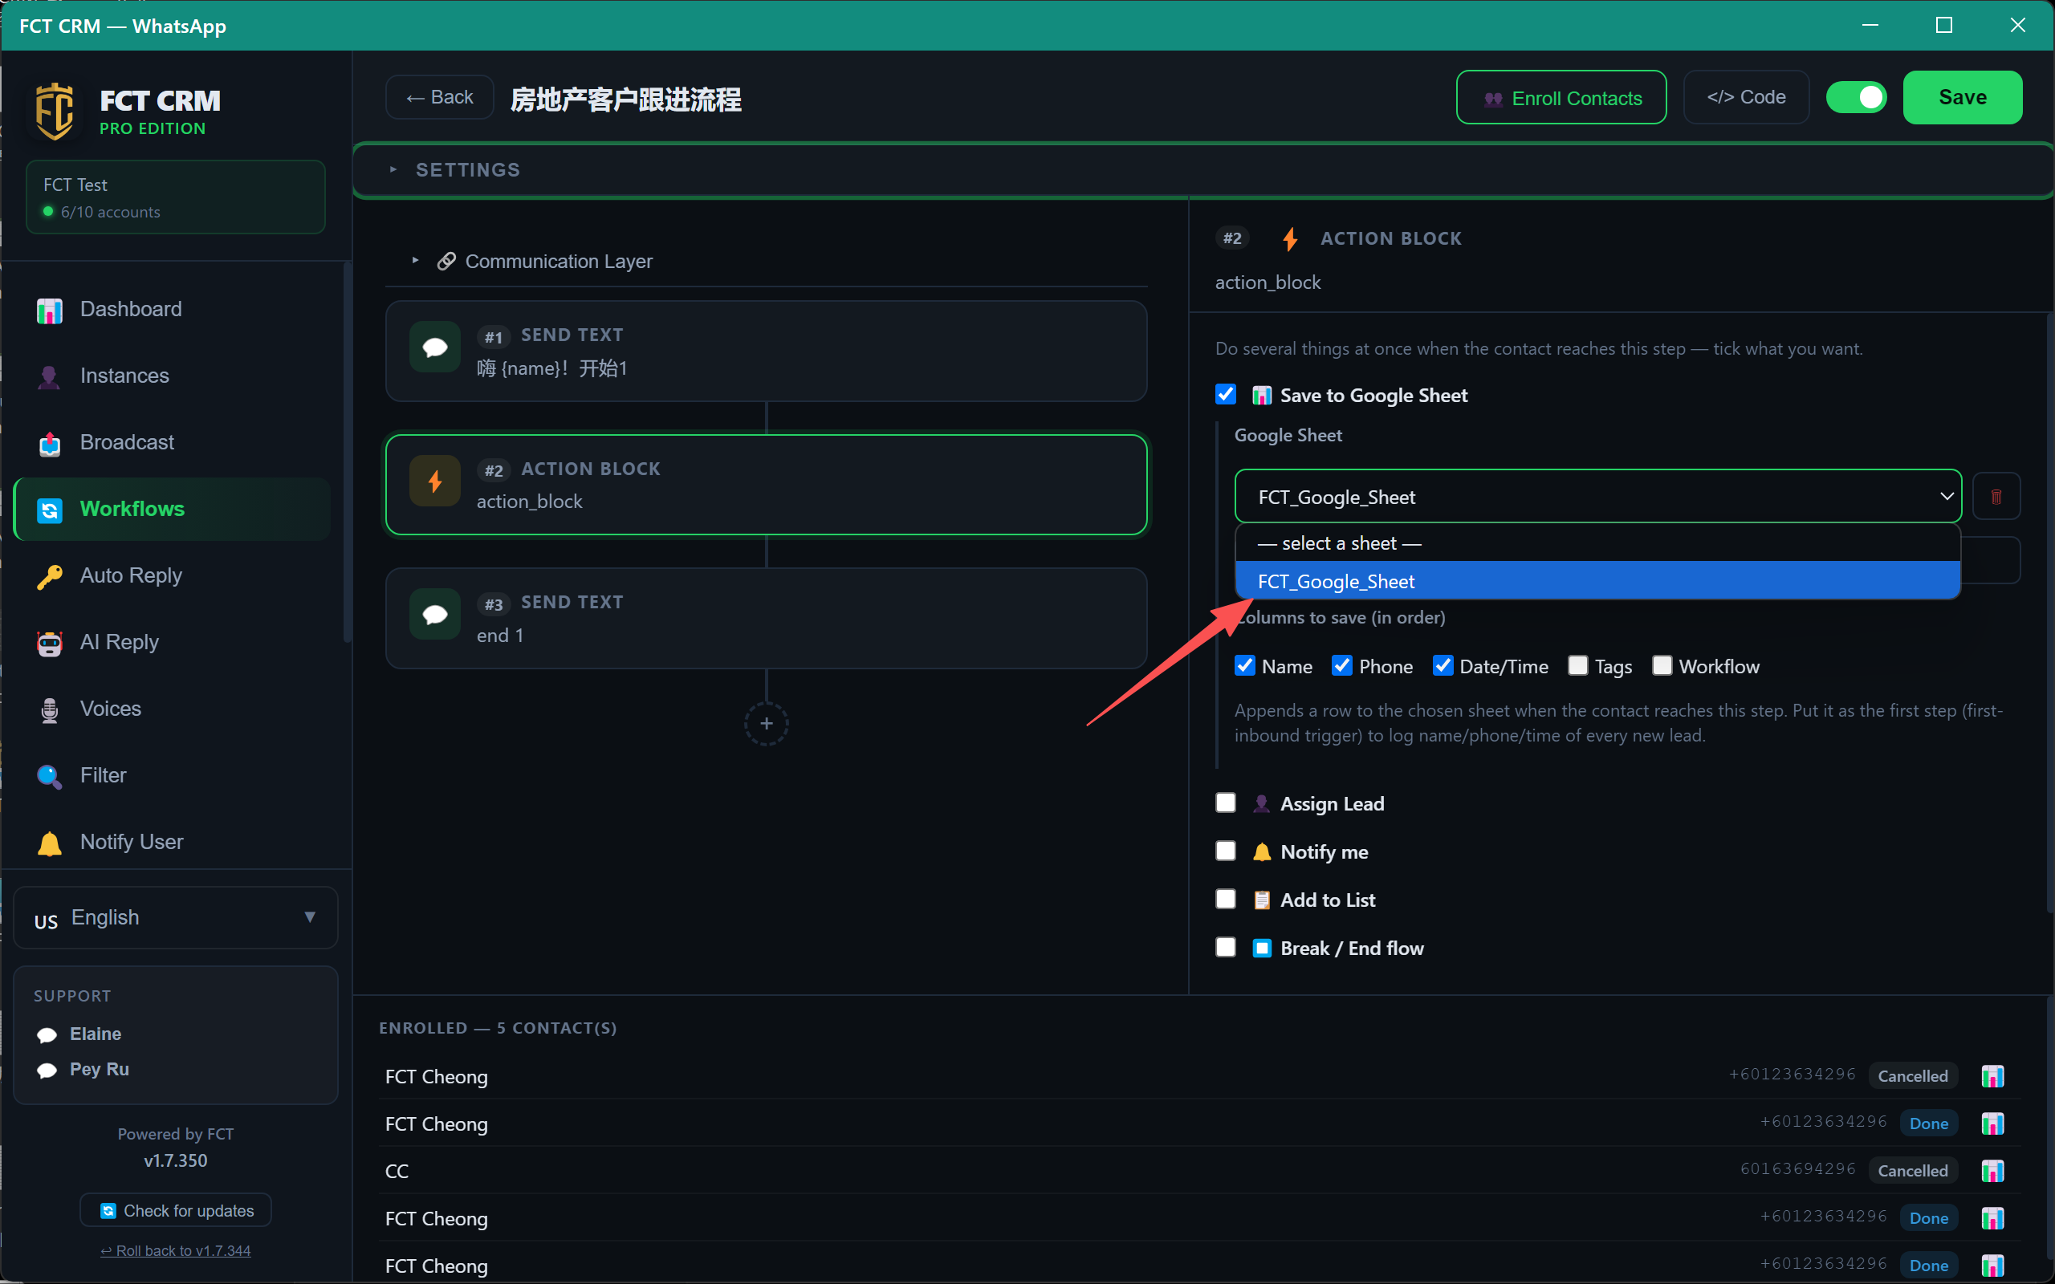Click the Cancelled status on CC row
The image size is (2055, 1284).
[x=1912, y=1170]
